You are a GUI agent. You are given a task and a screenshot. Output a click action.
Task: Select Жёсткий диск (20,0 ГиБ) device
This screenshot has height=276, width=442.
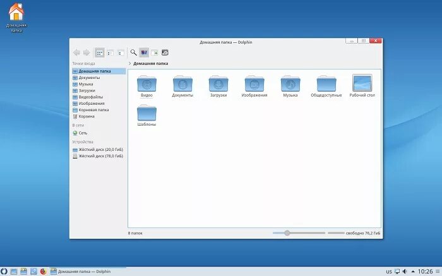click(99, 150)
